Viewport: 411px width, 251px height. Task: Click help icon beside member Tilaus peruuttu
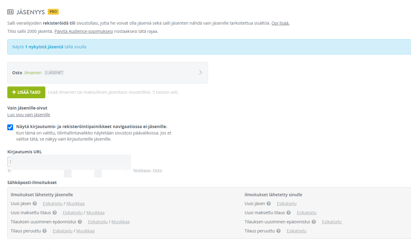tap(44, 231)
